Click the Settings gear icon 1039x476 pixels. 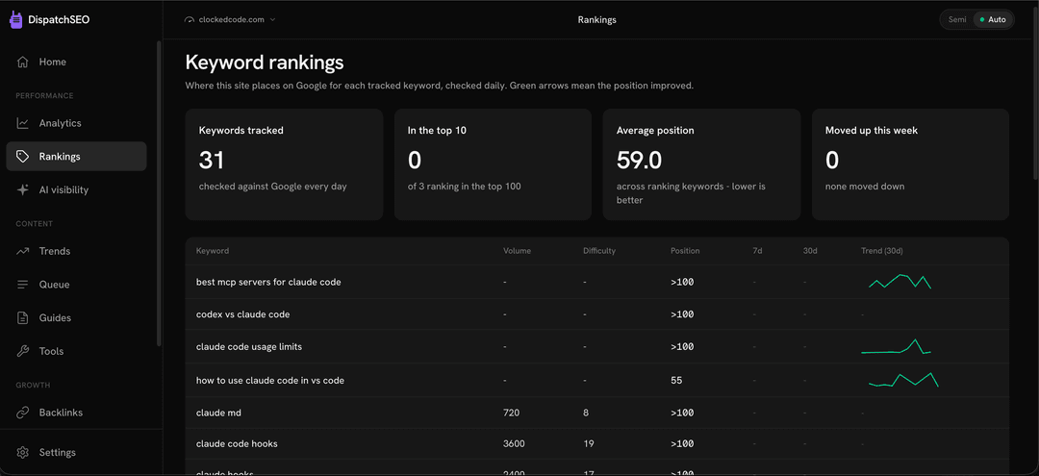tap(22, 453)
